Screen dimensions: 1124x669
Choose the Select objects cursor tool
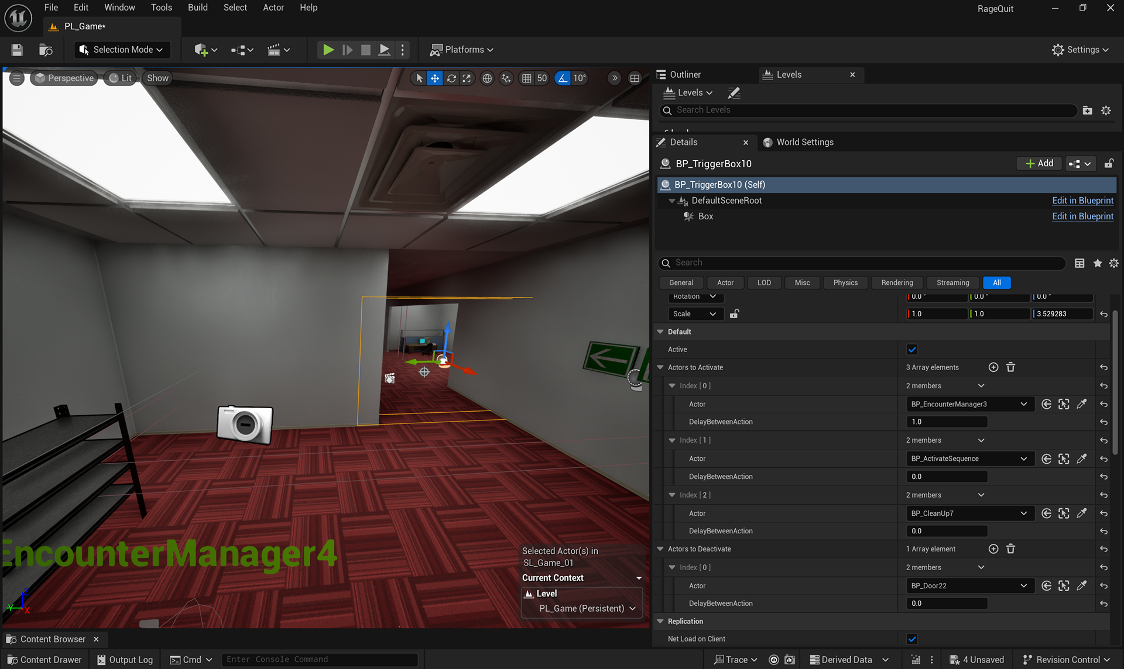[x=419, y=78]
